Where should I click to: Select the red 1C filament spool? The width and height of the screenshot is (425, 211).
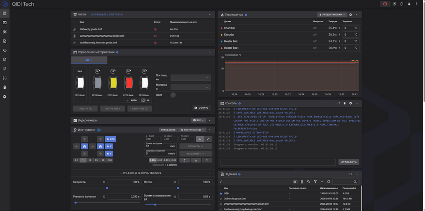(128, 83)
